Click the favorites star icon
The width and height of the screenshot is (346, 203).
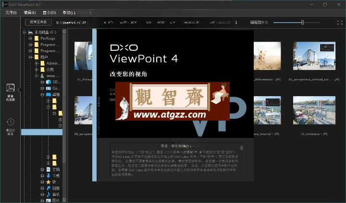[x=49, y=182]
